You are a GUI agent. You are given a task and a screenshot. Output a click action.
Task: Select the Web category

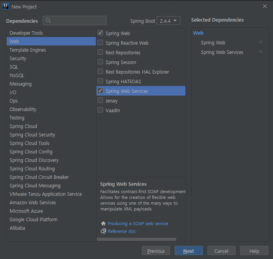coord(51,41)
